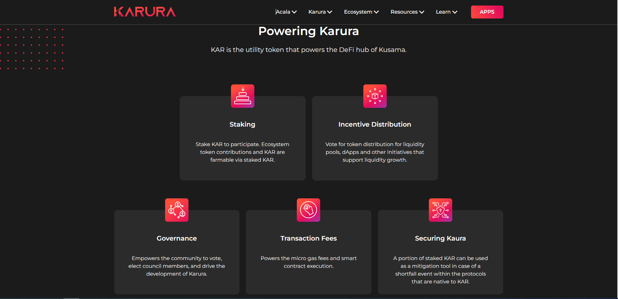
Task: Click the Governance network nodes icon
Action: [x=177, y=210]
